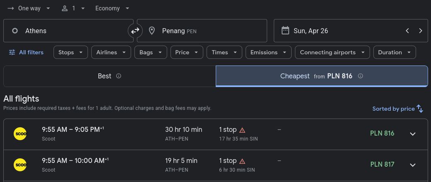Go to previous day with left chevron
431x182 pixels.
click(x=407, y=31)
